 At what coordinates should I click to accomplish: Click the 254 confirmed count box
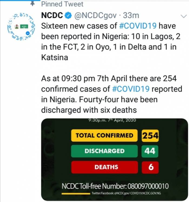coord(150,136)
